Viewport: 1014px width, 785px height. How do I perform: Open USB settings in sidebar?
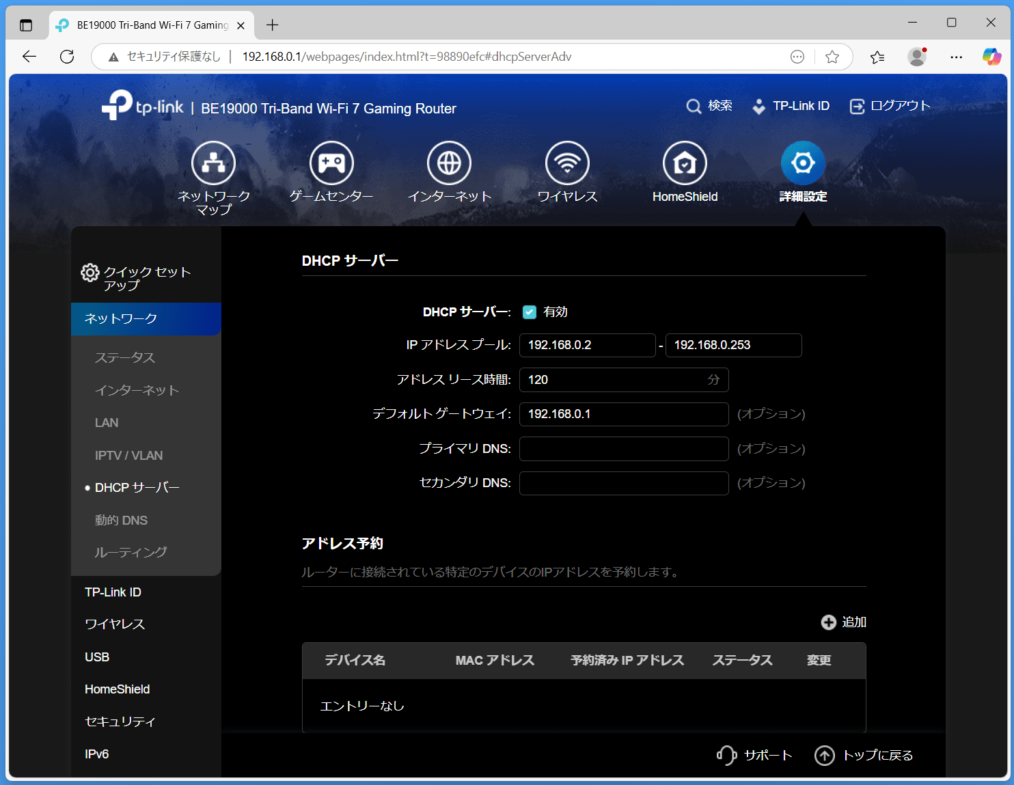click(97, 657)
